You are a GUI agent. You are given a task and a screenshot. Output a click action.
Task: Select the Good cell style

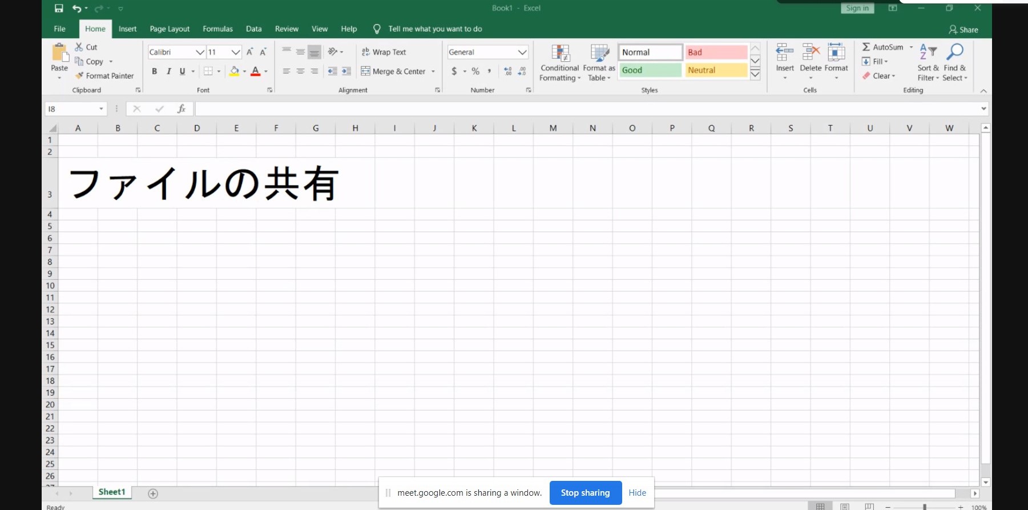[650, 70]
